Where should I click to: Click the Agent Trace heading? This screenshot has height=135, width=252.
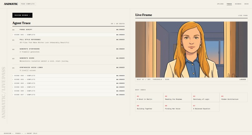click(x=21, y=23)
